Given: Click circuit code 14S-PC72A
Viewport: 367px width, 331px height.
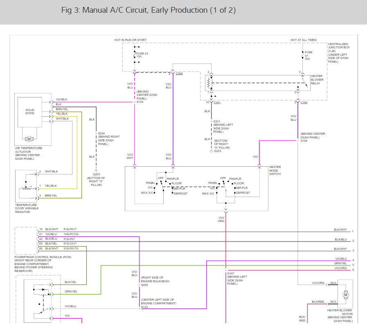Looking at the screenshot, I should pyautogui.click(x=71, y=234).
